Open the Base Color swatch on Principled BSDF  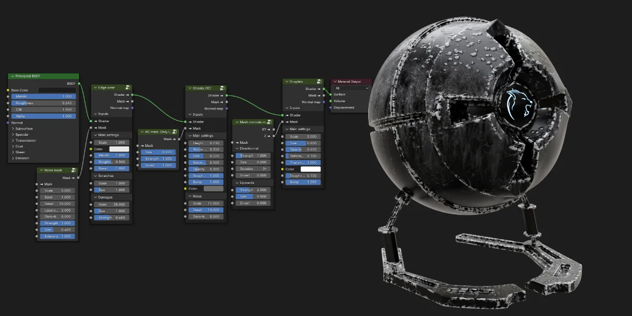pos(56,90)
